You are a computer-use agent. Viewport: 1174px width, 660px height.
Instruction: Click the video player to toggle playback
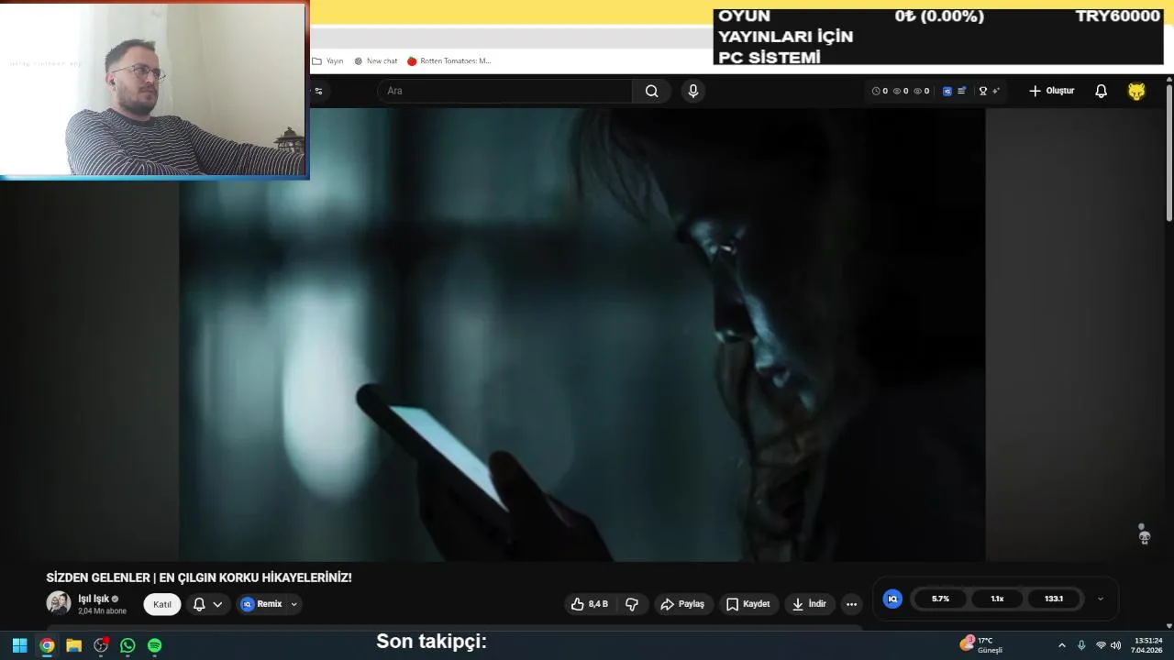coord(581,335)
